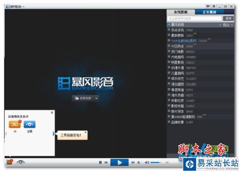Image resolution: width=239 pixels, height=171 pixels.
Task: Click the online video search field
Action: tap(194, 19)
